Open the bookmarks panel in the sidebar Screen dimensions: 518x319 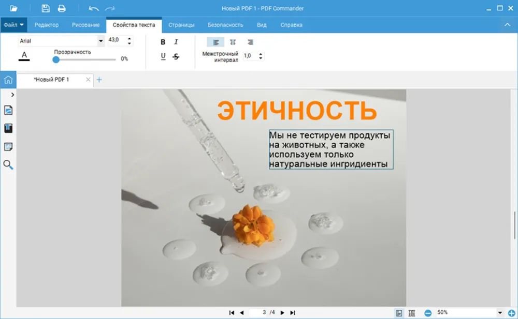tap(8, 128)
